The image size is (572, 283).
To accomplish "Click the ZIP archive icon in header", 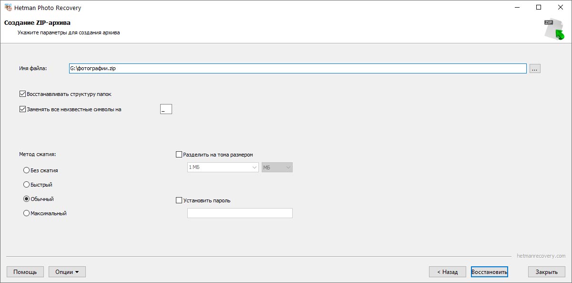I will click(554, 30).
